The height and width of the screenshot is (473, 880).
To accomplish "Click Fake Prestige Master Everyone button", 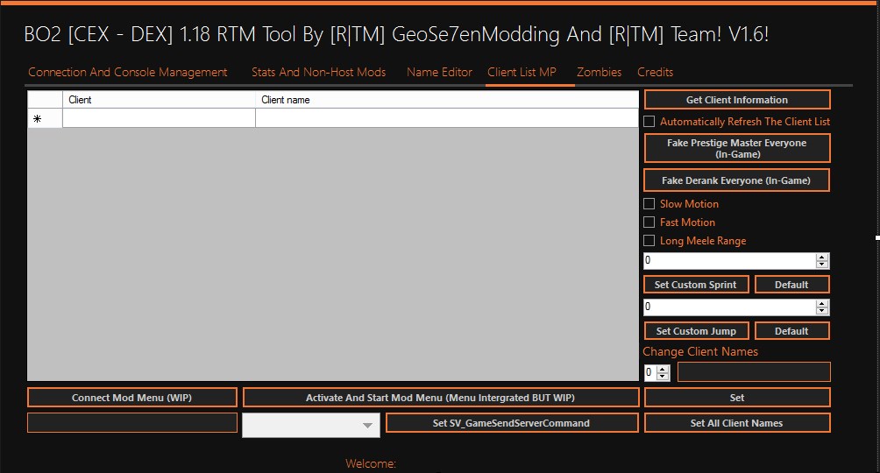I will [737, 149].
